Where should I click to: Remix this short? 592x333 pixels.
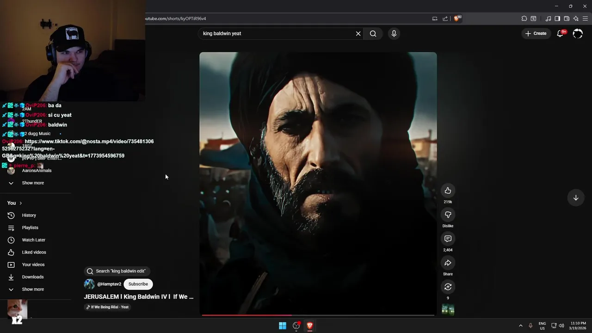tap(448, 287)
